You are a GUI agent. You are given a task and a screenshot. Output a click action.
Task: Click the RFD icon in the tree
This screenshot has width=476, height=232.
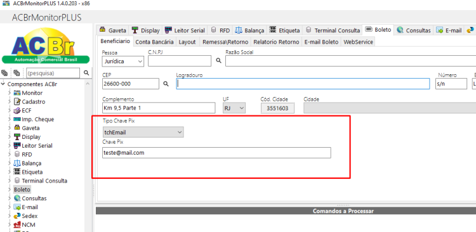tap(17, 155)
